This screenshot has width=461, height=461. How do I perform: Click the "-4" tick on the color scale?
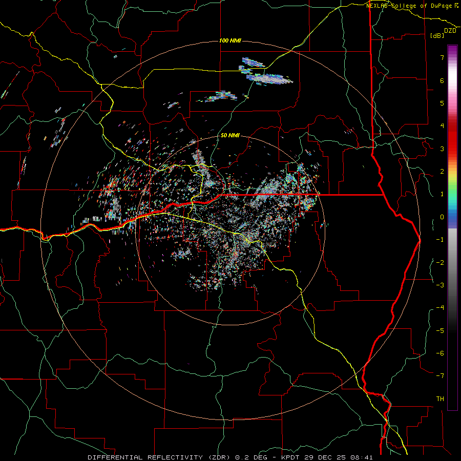[440, 308]
